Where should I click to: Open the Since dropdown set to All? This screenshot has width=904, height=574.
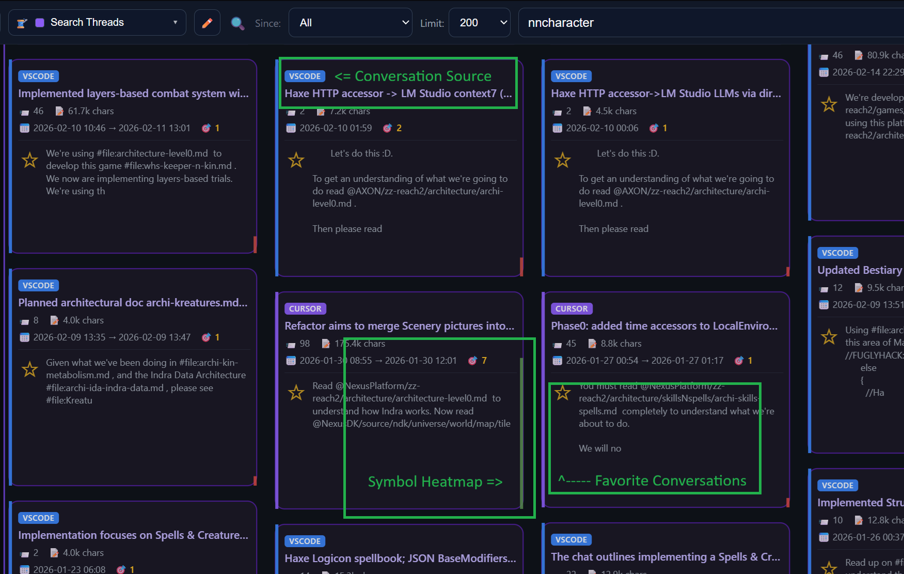pos(351,22)
